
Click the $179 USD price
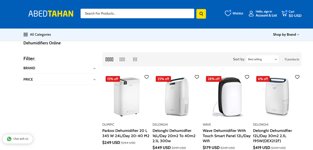pyautogui.click(x=211, y=148)
